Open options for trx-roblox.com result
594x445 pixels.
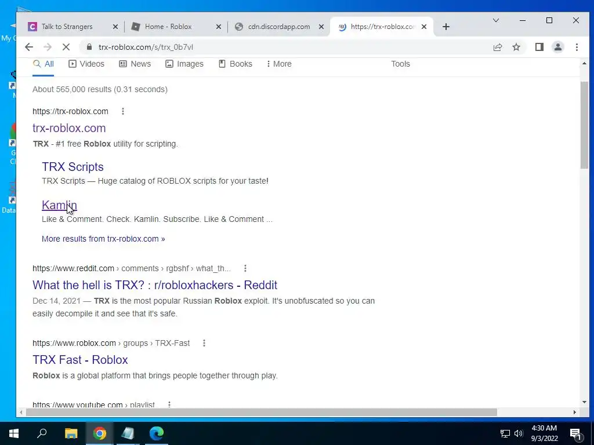tap(123, 111)
